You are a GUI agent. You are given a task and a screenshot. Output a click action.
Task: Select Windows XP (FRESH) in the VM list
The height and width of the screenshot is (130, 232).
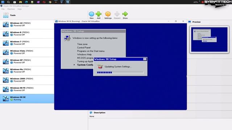27,61
